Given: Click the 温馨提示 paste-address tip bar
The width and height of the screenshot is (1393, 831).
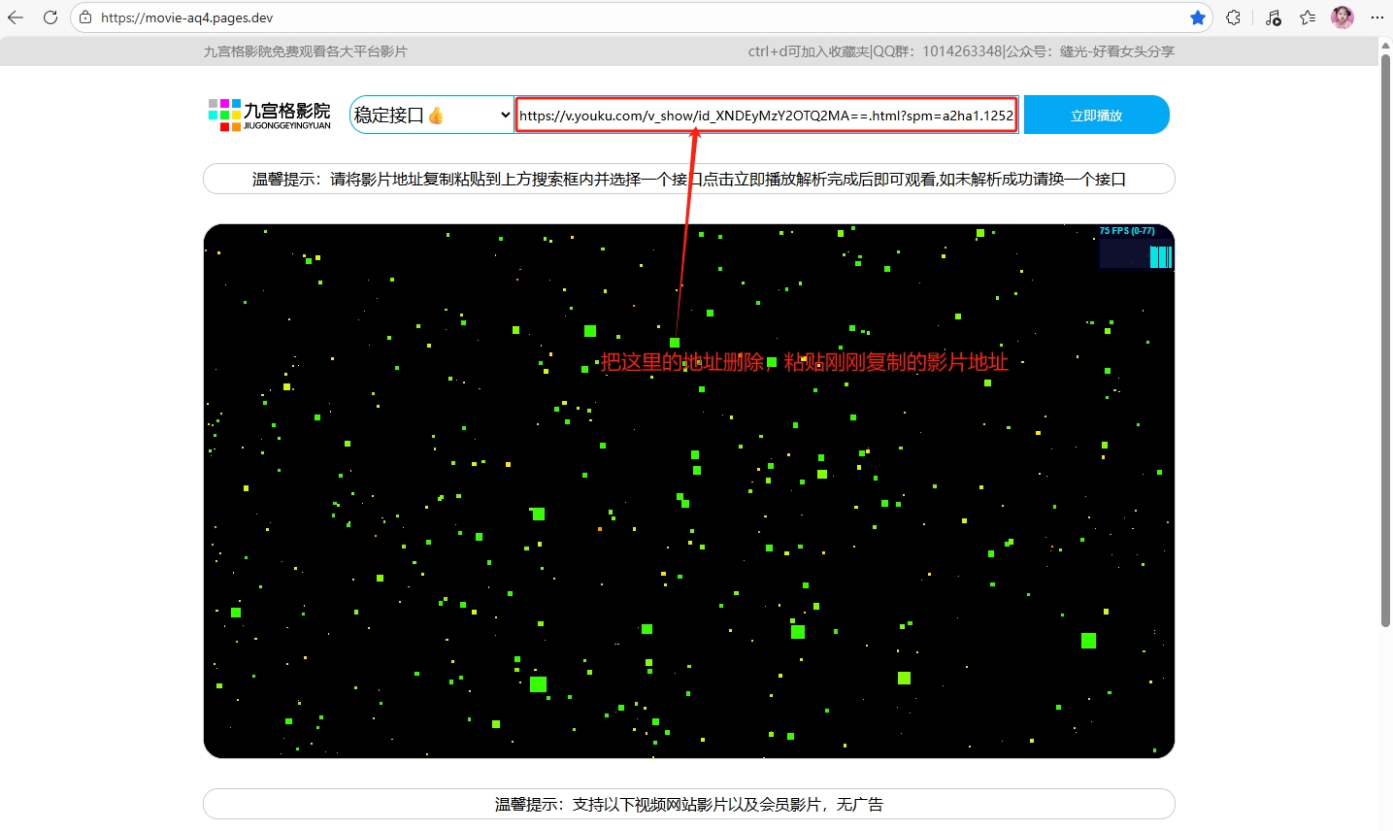Looking at the screenshot, I should coord(688,179).
